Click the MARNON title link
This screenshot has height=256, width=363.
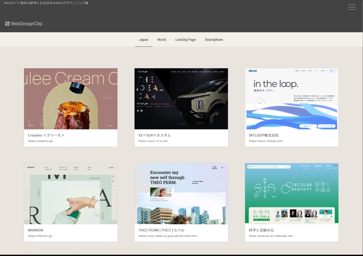click(35, 230)
